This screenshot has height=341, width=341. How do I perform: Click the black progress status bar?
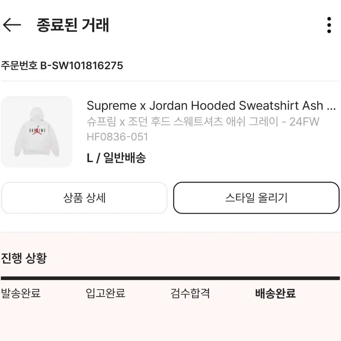click(170, 278)
